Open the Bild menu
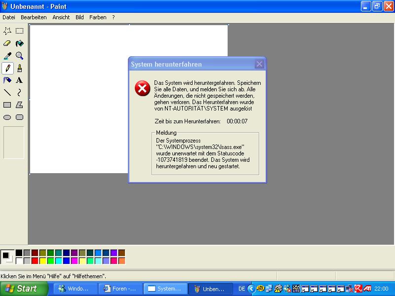The height and width of the screenshot is (296, 395). [79, 17]
